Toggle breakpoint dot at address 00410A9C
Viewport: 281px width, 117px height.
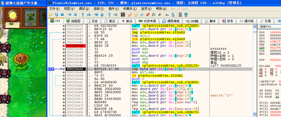(x=64, y=66)
